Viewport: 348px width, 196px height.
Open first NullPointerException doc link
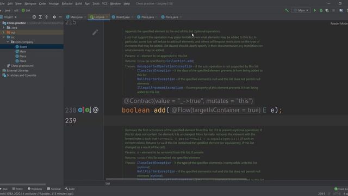156,79
